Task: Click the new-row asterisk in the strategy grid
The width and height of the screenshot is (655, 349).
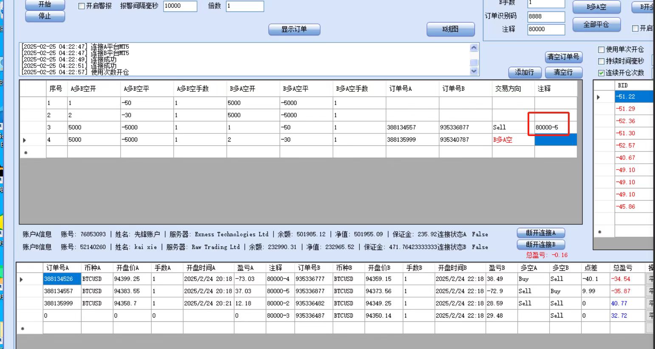Action: pos(26,152)
